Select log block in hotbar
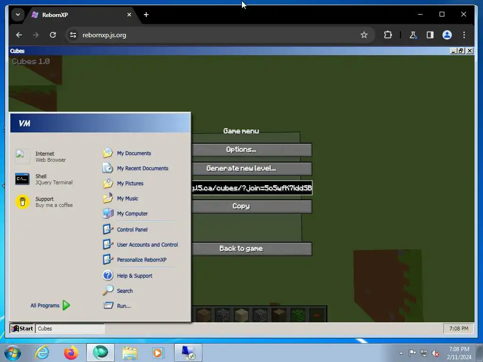 click(279, 315)
